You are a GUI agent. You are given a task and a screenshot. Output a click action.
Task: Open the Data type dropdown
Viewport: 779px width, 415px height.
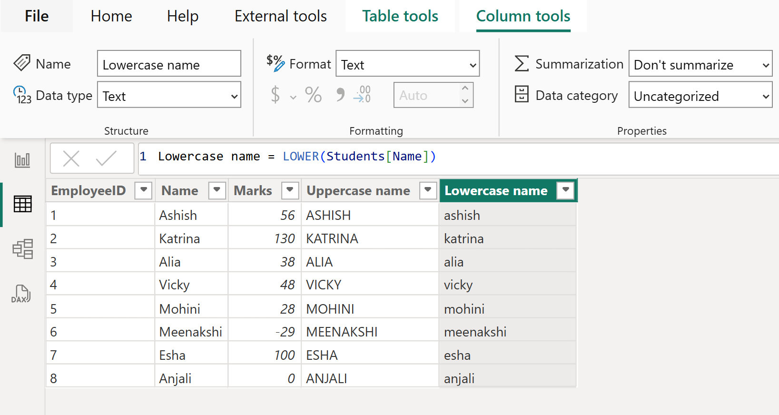pyautogui.click(x=169, y=95)
